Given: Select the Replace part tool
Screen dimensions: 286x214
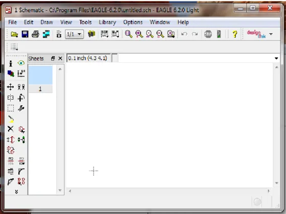Looking at the screenshot, I should 21,140.
